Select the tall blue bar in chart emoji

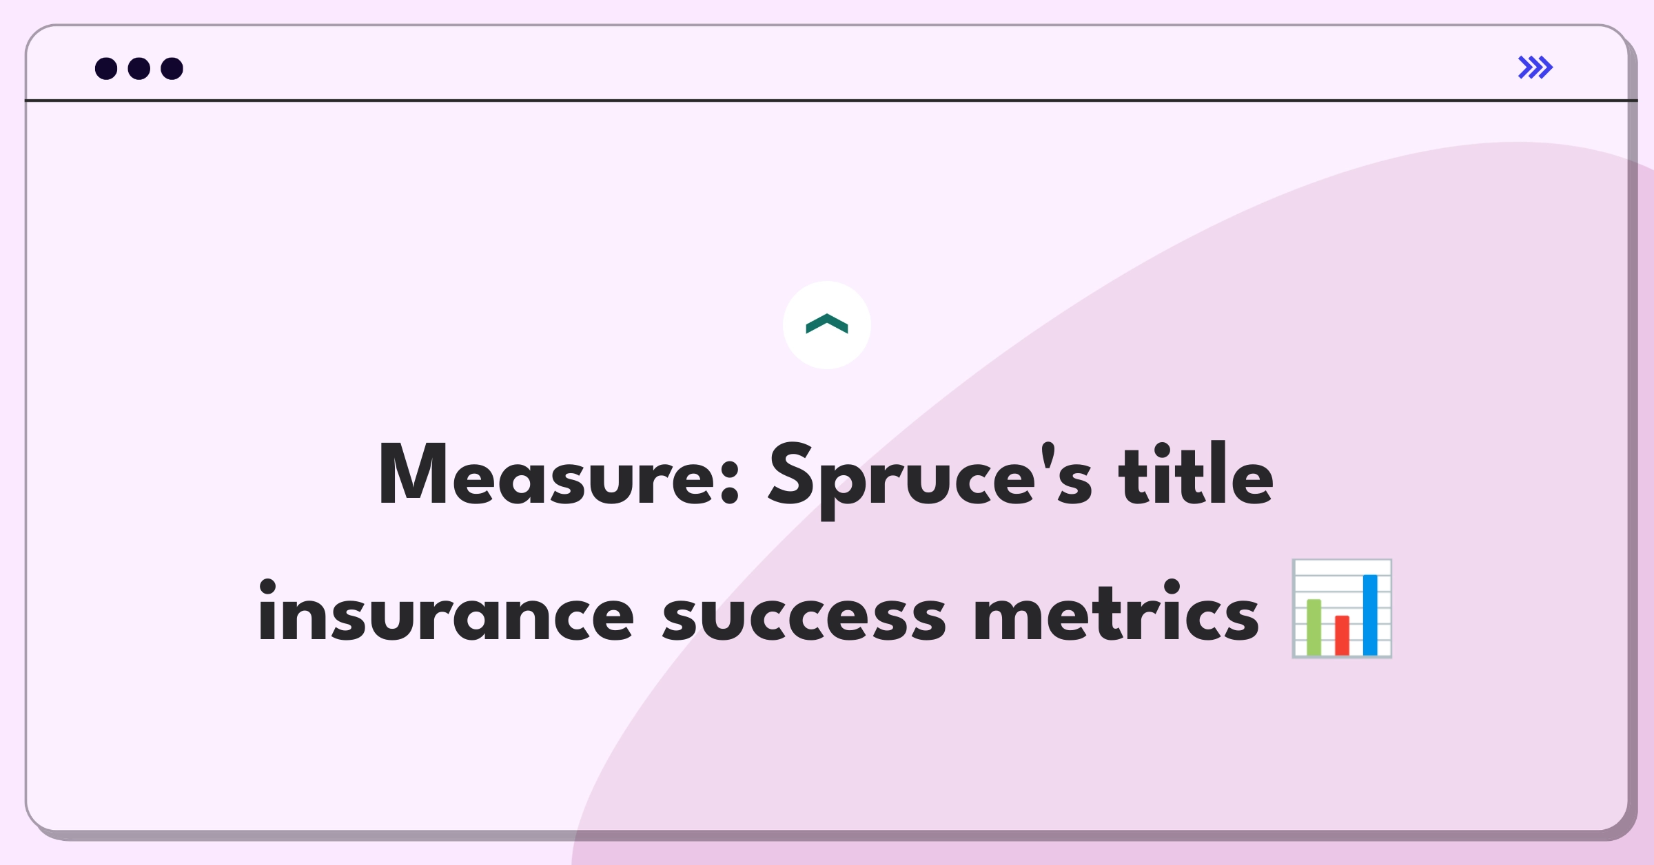[x=1370, y=615]
